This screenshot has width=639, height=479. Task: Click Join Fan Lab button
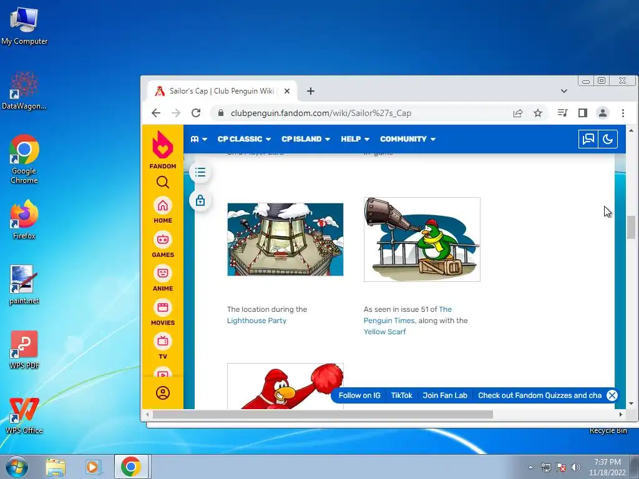(x=445, y=395)
